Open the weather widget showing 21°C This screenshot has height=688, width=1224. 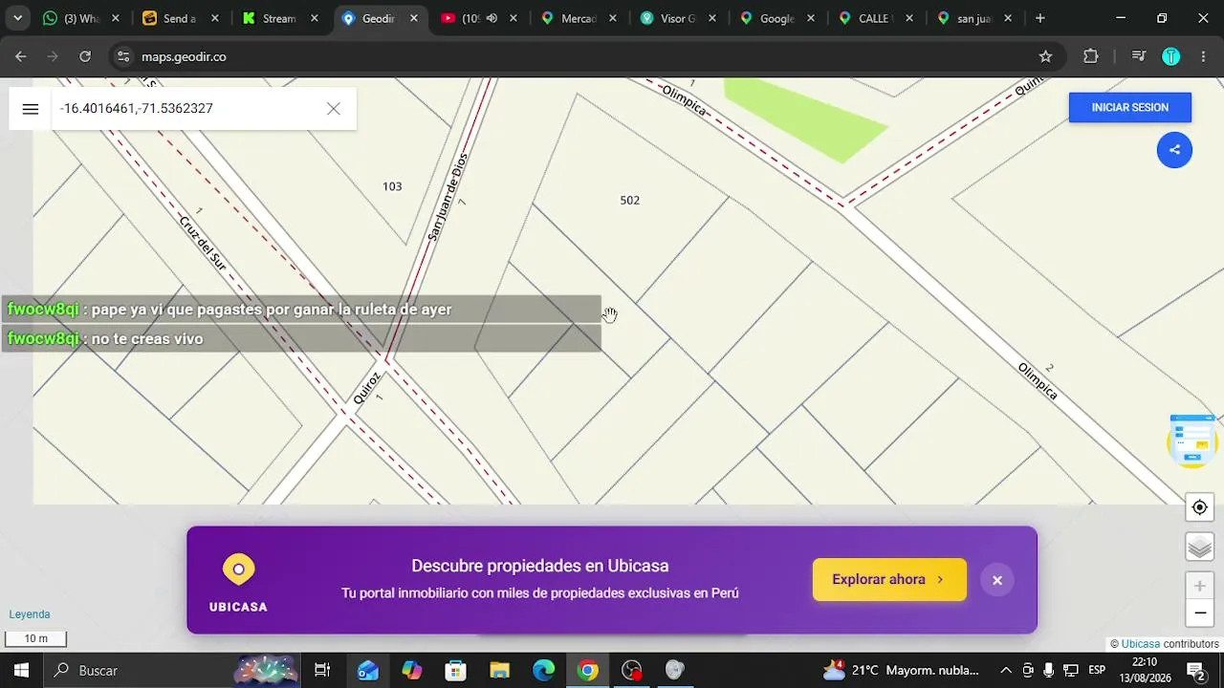[x=903, y=670]
